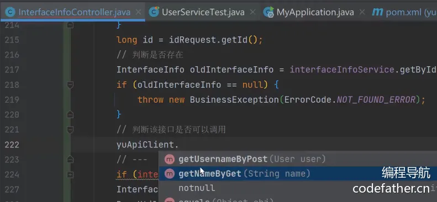
Task: Click the null keyword on line 218
Action: pyautogui.click(x=253, y=84)
